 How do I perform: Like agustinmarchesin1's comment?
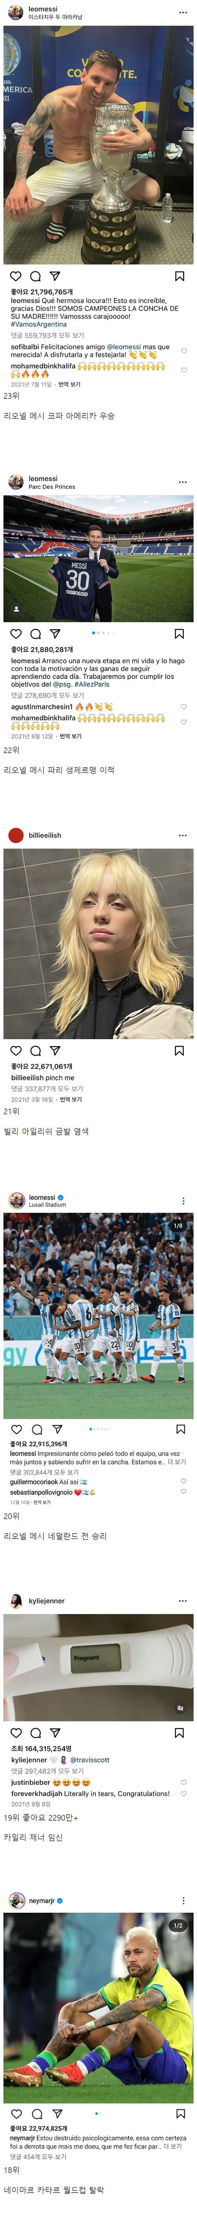[x=183, y=706]
